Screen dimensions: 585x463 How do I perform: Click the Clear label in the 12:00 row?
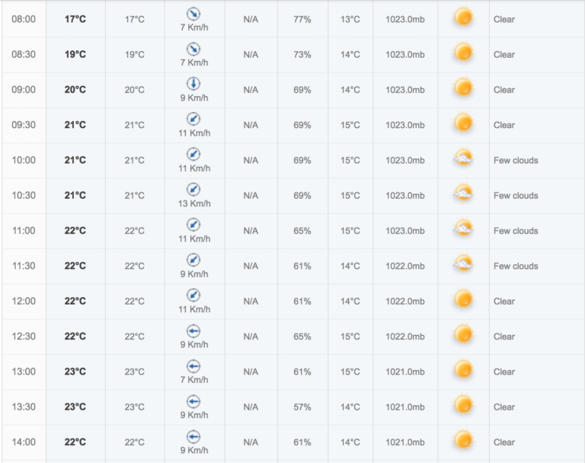tap(504, 301)
